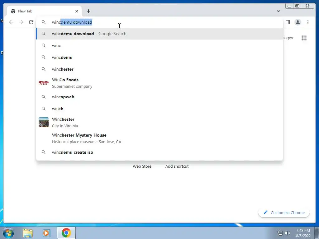This screenshot has height=239, width=319.
Task: Select WinCo Foods supermarket suggestion
Action: [159, 83]
